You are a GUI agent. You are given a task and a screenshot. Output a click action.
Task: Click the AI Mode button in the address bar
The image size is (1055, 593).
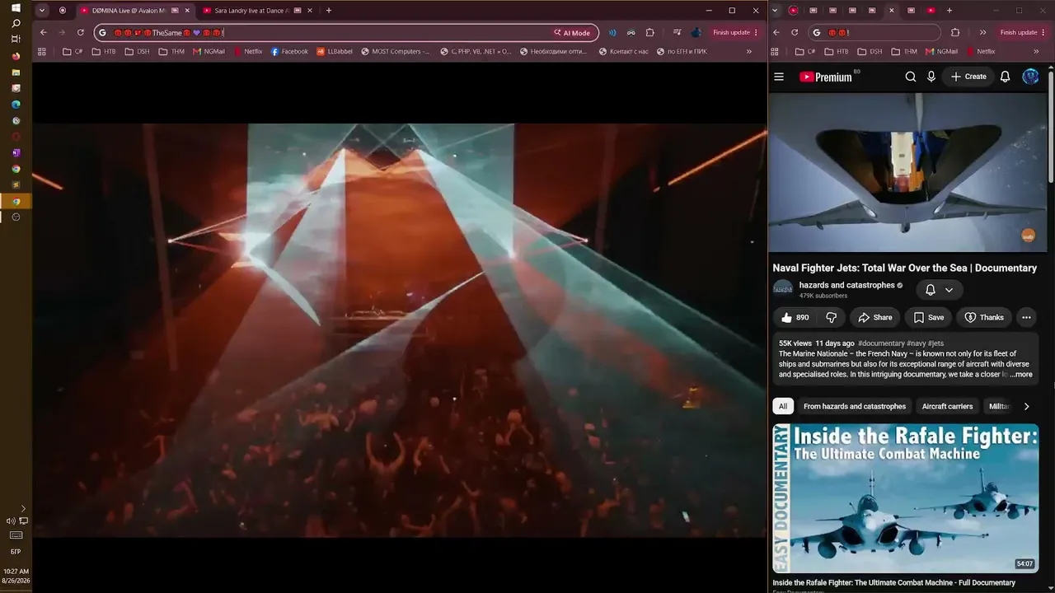[573, 33]
